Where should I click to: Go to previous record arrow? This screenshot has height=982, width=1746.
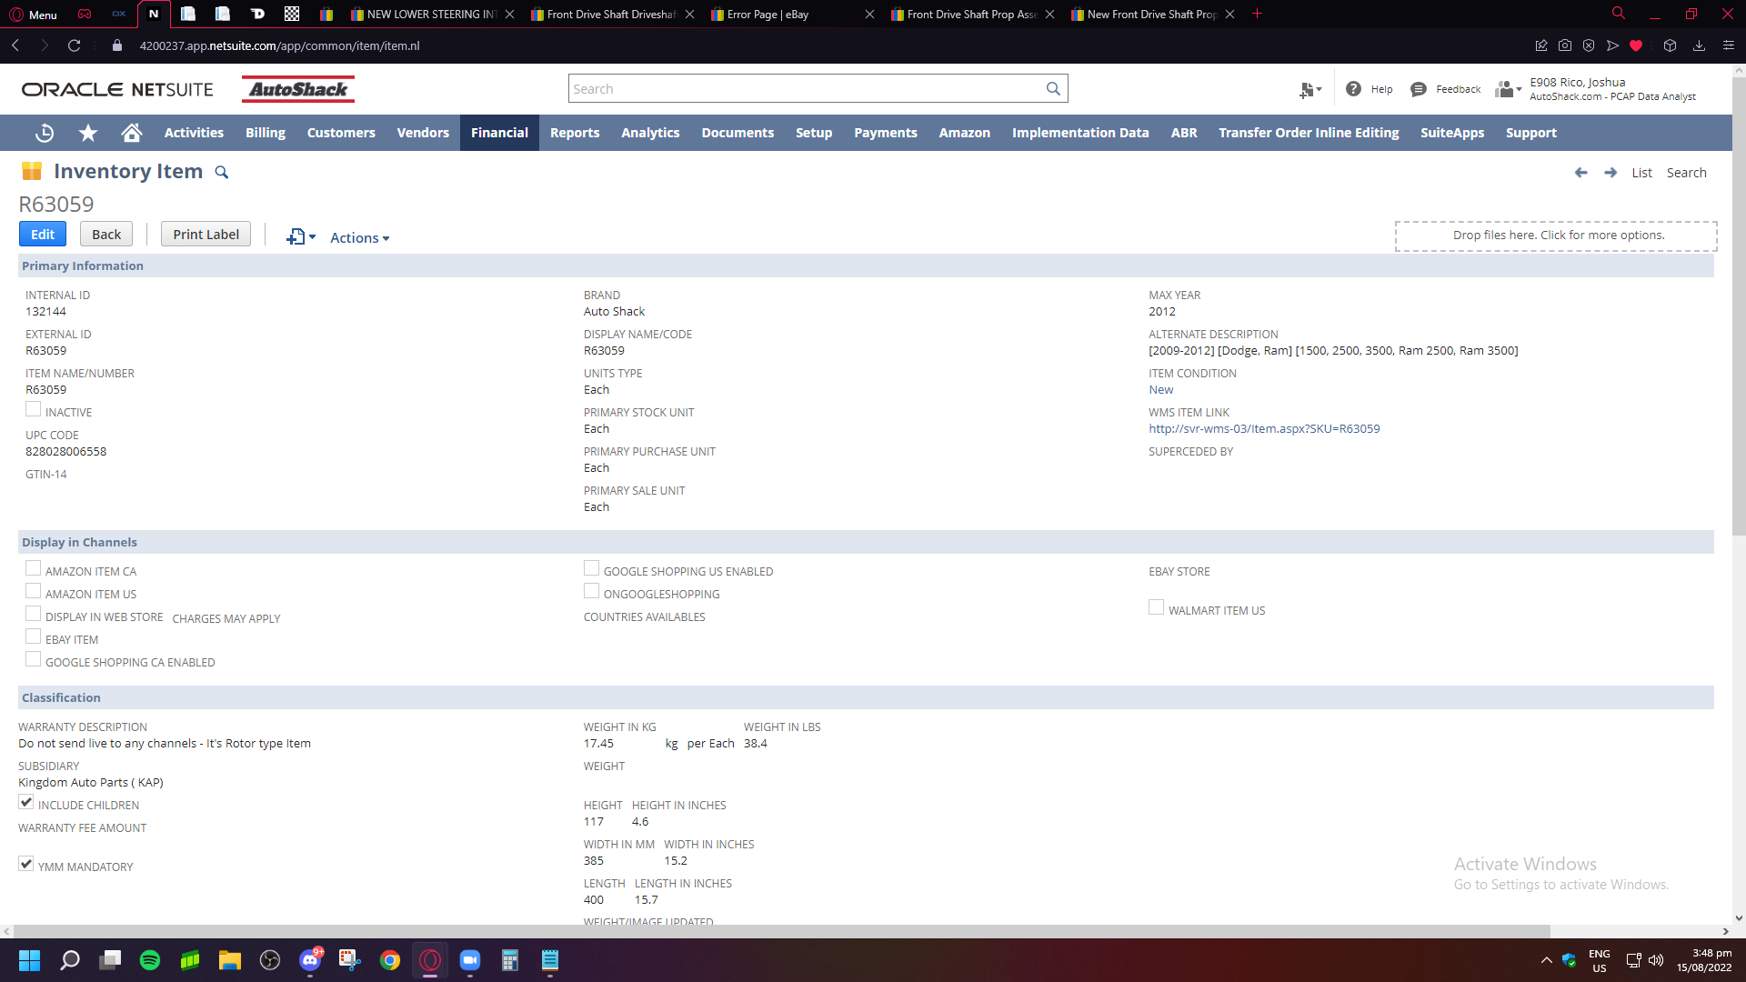click(1581, 173)
